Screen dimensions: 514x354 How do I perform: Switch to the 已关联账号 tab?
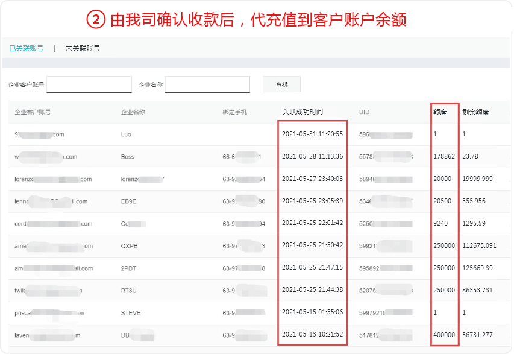click(x=26, y=48)
